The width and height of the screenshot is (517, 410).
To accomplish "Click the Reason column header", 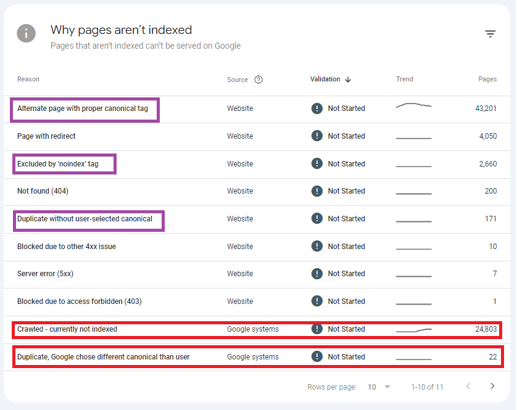I will (28, 79).
